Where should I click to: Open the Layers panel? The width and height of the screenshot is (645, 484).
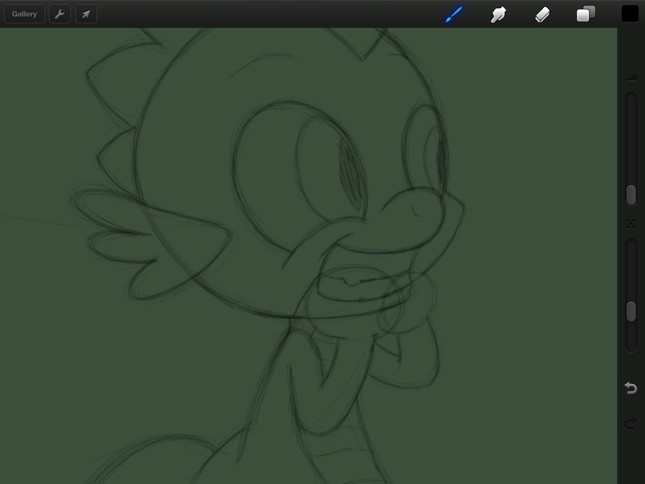coord(586,14)
